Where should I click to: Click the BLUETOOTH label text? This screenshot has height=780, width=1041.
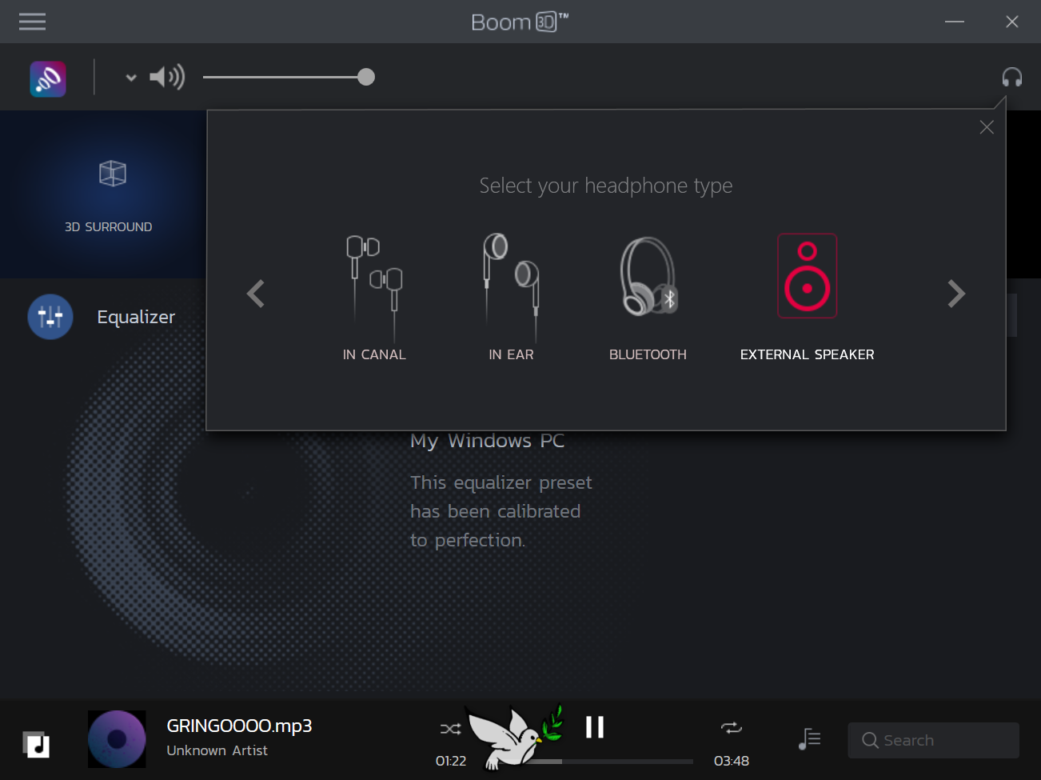(648, 354)
